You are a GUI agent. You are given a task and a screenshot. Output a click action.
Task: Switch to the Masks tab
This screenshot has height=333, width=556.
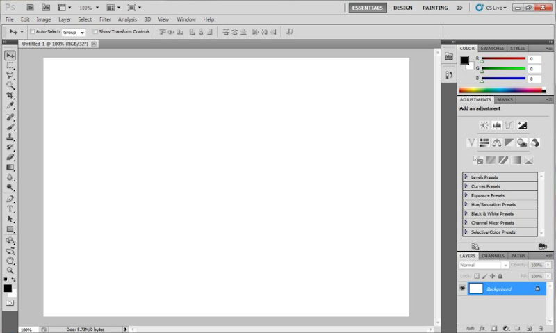tap(505, 99)
